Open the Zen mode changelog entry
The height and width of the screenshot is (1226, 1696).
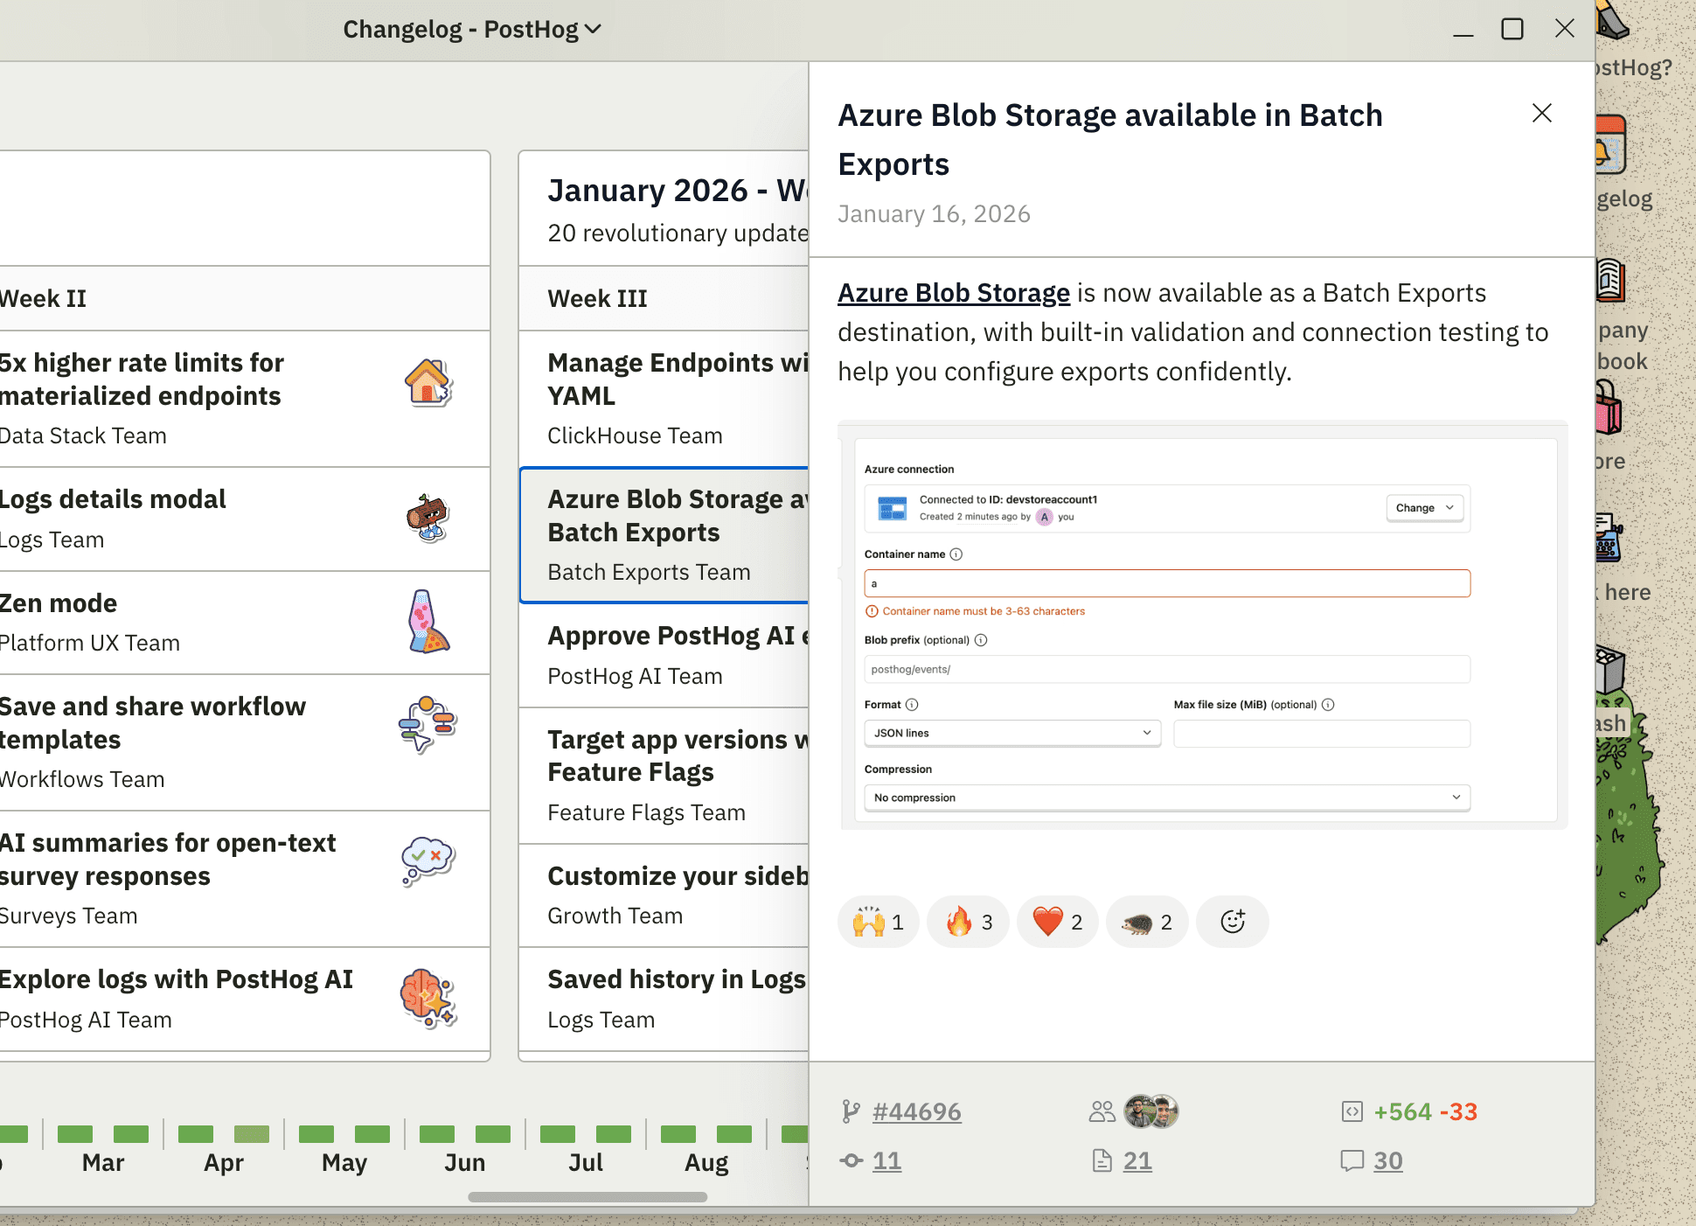click(x=58, y=603)
